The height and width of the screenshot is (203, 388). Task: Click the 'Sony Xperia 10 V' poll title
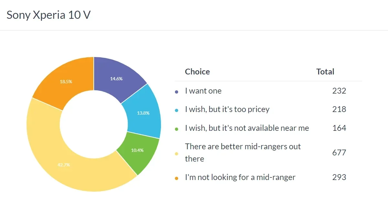(48, 15)
